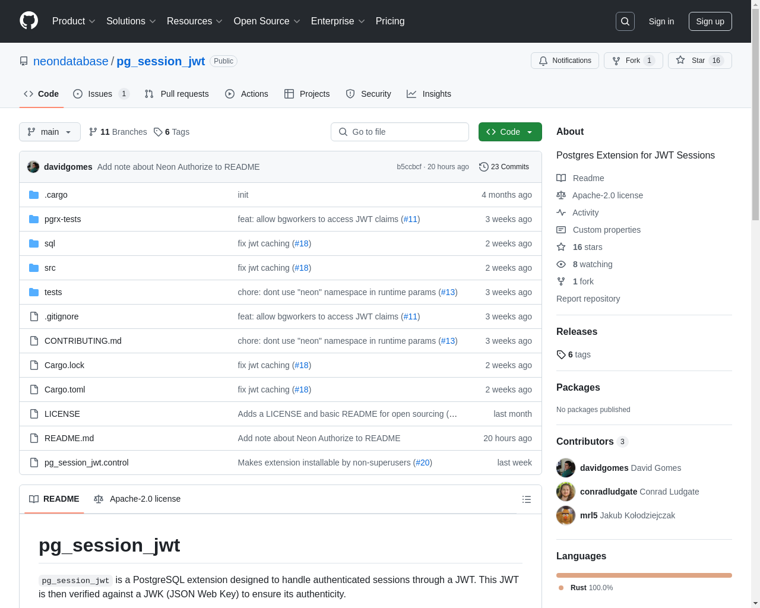
Task: Click the Cargo.lock file icon
Action: pos(34,365)
